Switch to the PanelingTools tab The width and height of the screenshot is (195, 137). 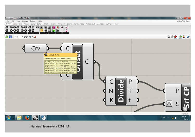pyautogui.click(x=79, y=24)
